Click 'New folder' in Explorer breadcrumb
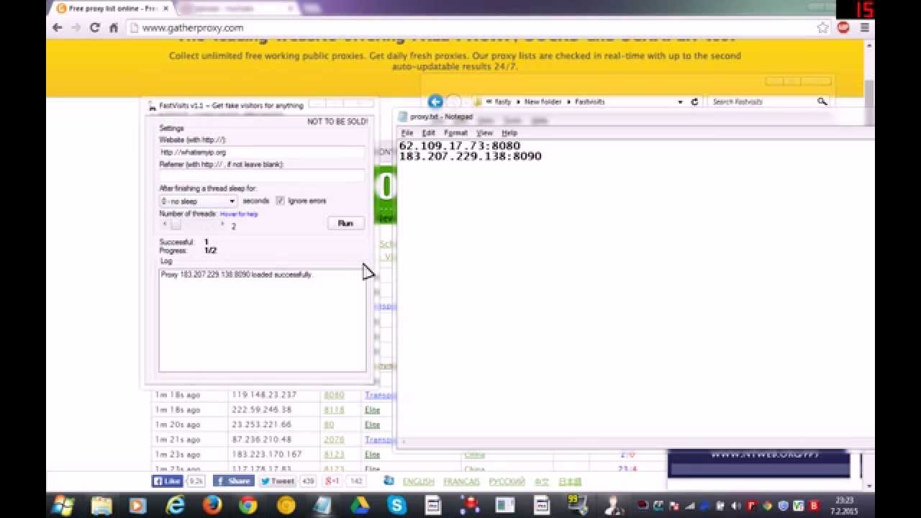The height and width of the screenshot is (518, 921). pyautogui.click(x=542, y=102)
